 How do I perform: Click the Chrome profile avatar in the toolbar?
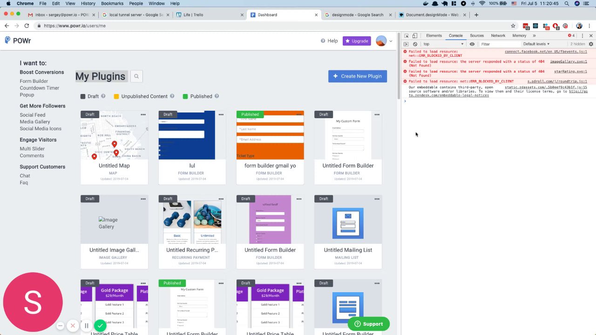coord(579,26)
